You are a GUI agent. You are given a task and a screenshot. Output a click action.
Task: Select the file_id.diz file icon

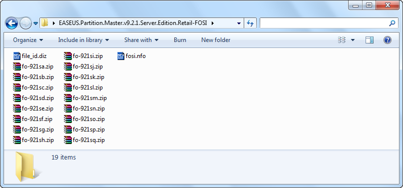(16, 56)
